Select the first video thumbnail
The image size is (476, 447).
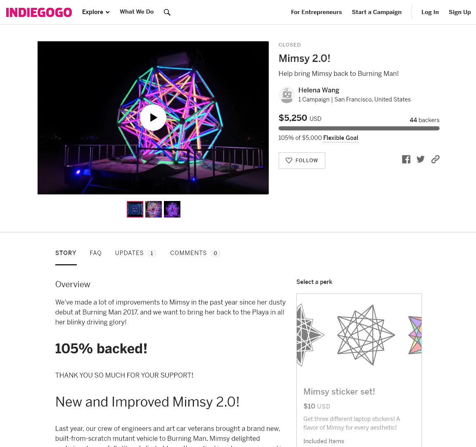[135, 209]
